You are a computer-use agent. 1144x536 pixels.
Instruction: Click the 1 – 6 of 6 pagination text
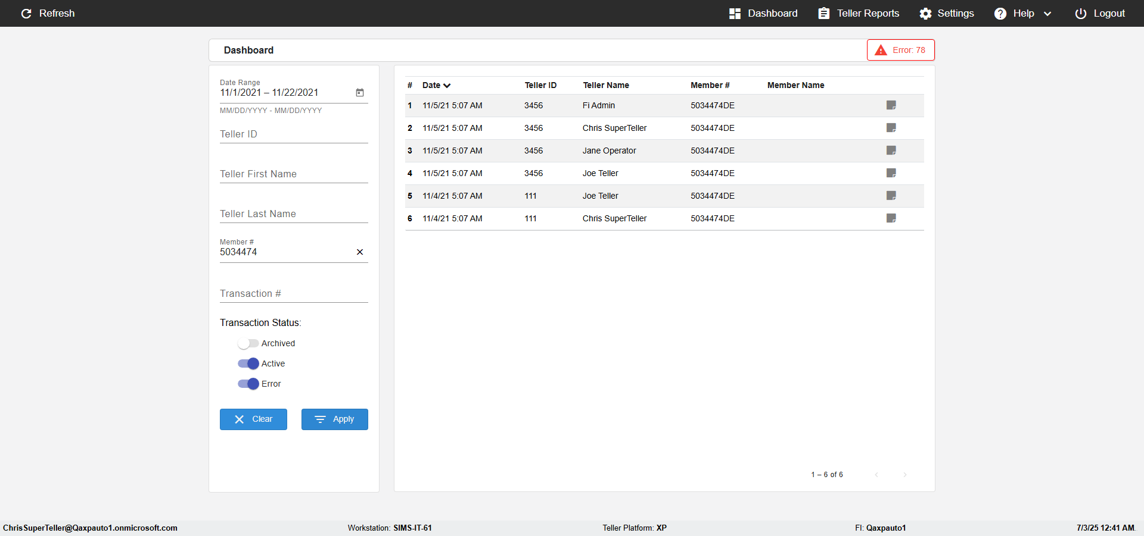pos(827,475)
